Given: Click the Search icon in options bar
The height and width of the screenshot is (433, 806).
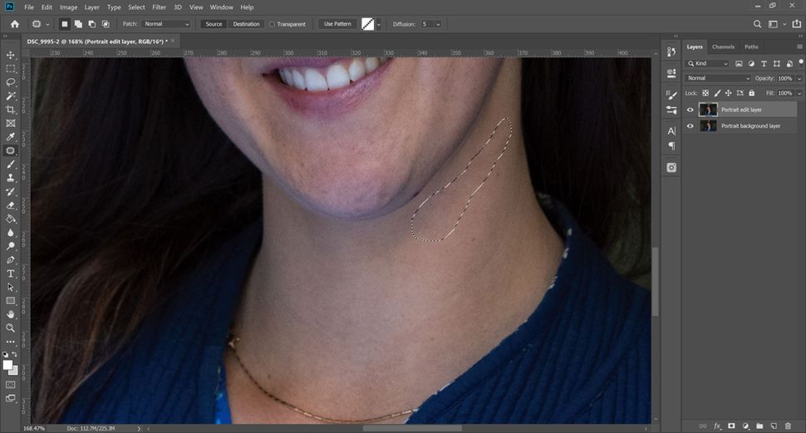Looking at the screenshot, I should pyautogui.click(x=757, y=24).
